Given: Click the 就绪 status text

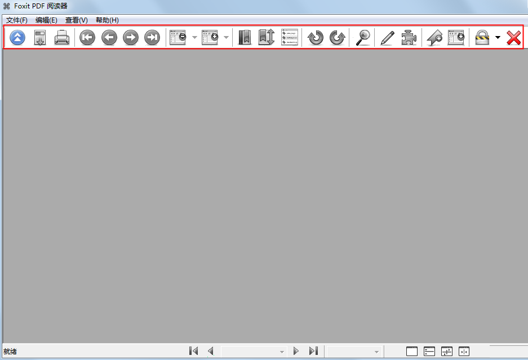Looking at the screenshot, I should pyautogui.click(x=10, y=352).
